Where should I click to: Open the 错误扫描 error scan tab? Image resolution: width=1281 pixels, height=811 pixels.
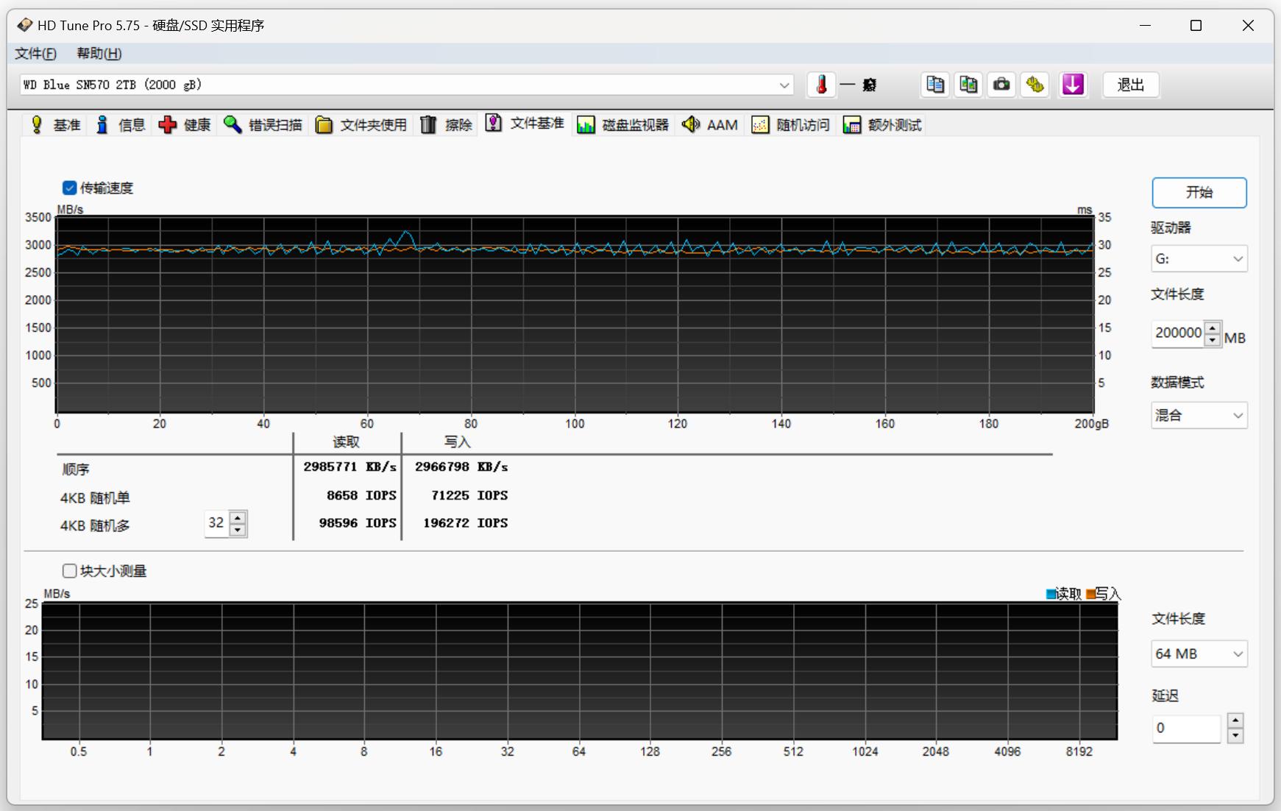(x=274, y=124)
